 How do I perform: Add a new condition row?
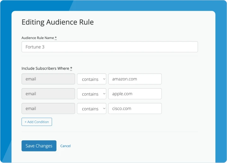pos(37,122)
